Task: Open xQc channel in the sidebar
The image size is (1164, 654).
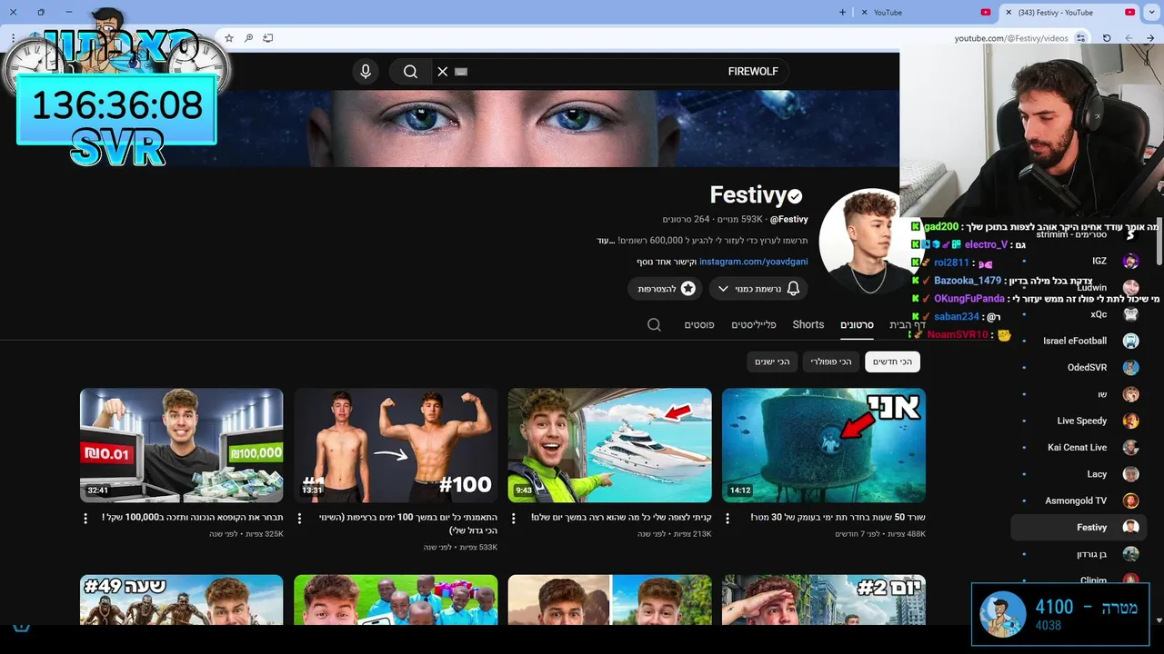Action: [x=1079, y=314]
